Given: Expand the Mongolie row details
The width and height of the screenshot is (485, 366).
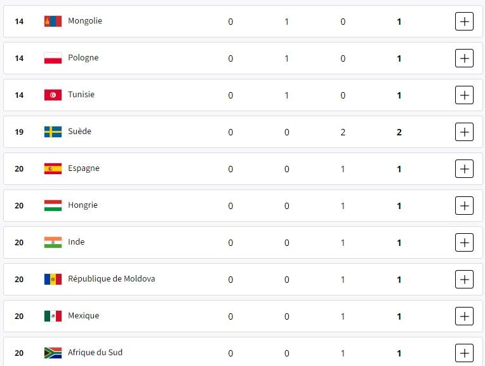Looking at the screenshot, I should click(464, 22).
